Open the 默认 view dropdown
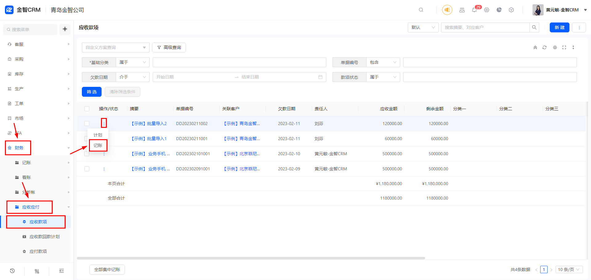The height and width of the screenshot is (280, 591). [423, 27]
